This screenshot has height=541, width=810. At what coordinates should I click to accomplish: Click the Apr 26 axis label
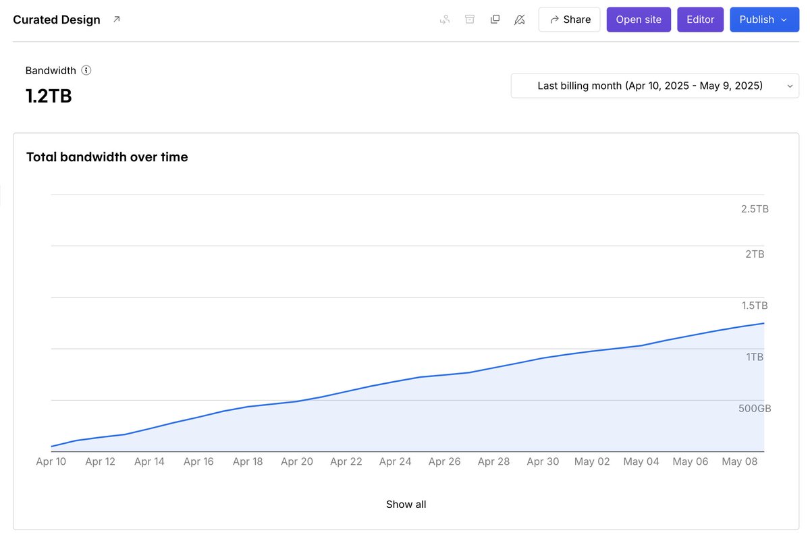coord(445,461)
